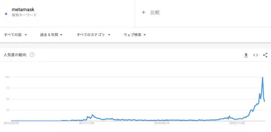The image size is (271, 132).
Task: Expand the すべてのカテゴリ category dropdown
Action: coord(94,35)
